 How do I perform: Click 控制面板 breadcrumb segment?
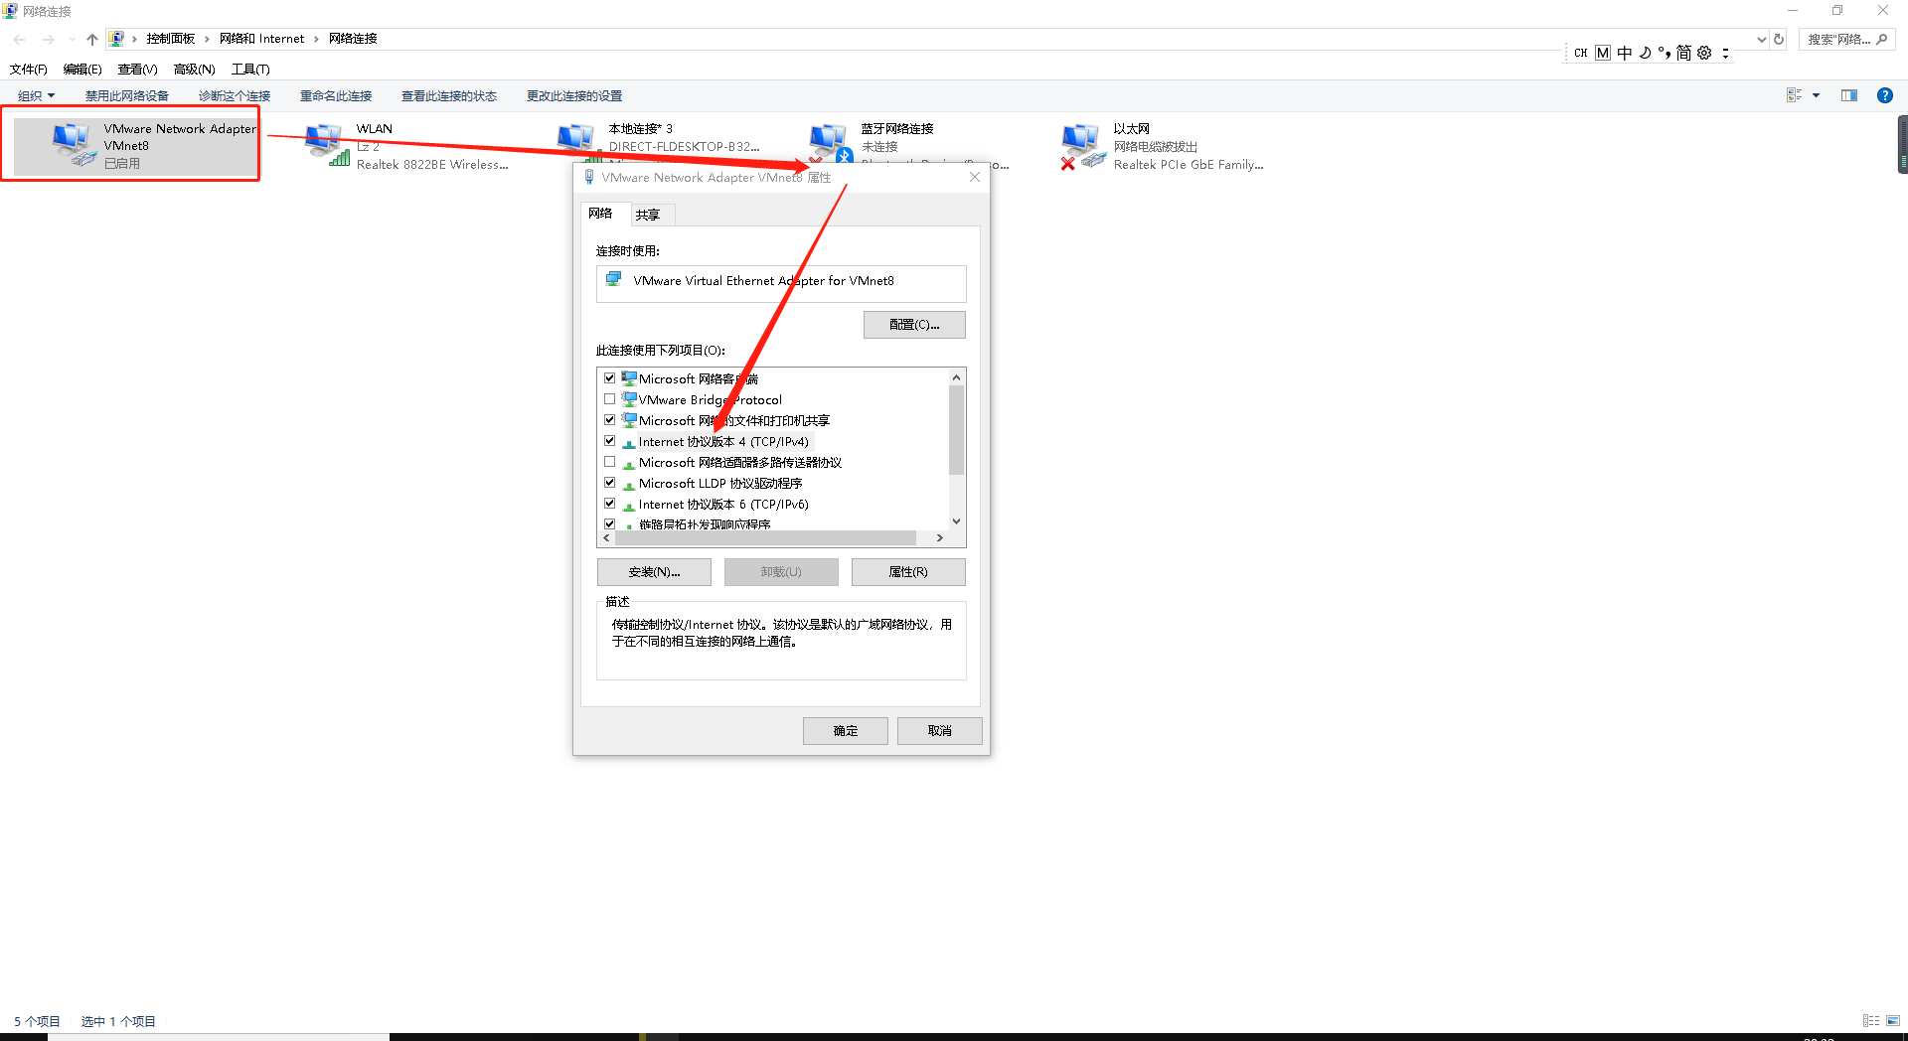pos(171,39)
